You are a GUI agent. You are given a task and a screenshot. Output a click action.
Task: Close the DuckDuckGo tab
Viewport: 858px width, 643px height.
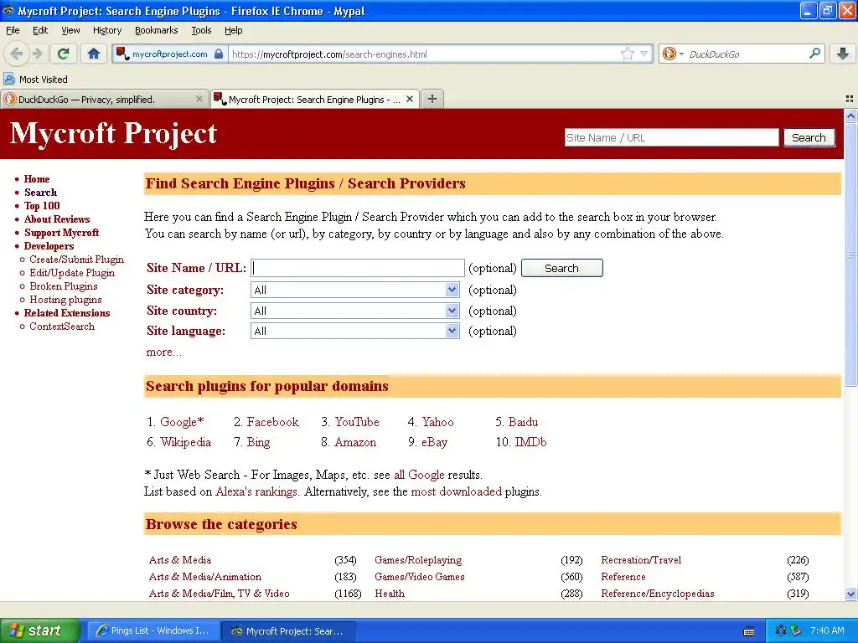coord(199,99)
